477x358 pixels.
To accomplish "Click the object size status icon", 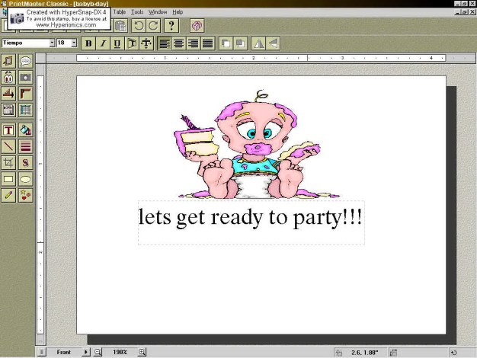I will pos(393,353).
